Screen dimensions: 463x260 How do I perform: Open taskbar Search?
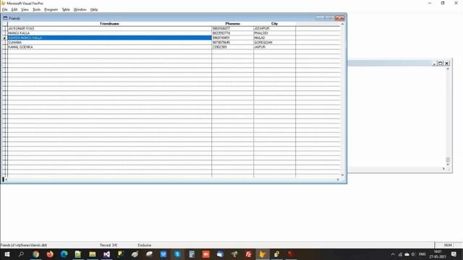(21, 254)
